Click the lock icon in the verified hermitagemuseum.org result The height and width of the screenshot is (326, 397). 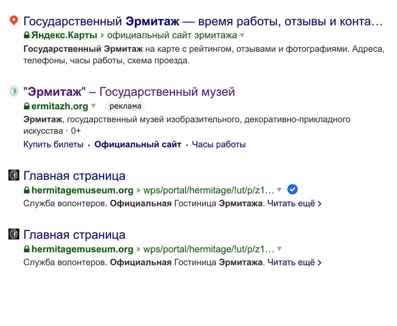[x=27, y=190]
